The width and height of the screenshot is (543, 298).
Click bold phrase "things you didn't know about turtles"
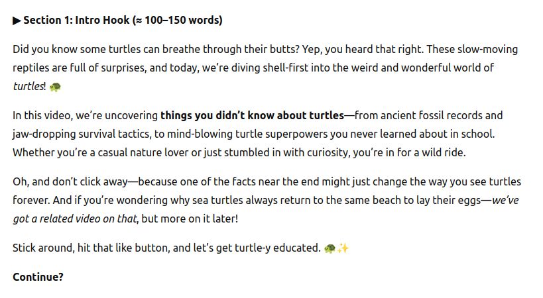pyautogui.click(x=252, y=115)
